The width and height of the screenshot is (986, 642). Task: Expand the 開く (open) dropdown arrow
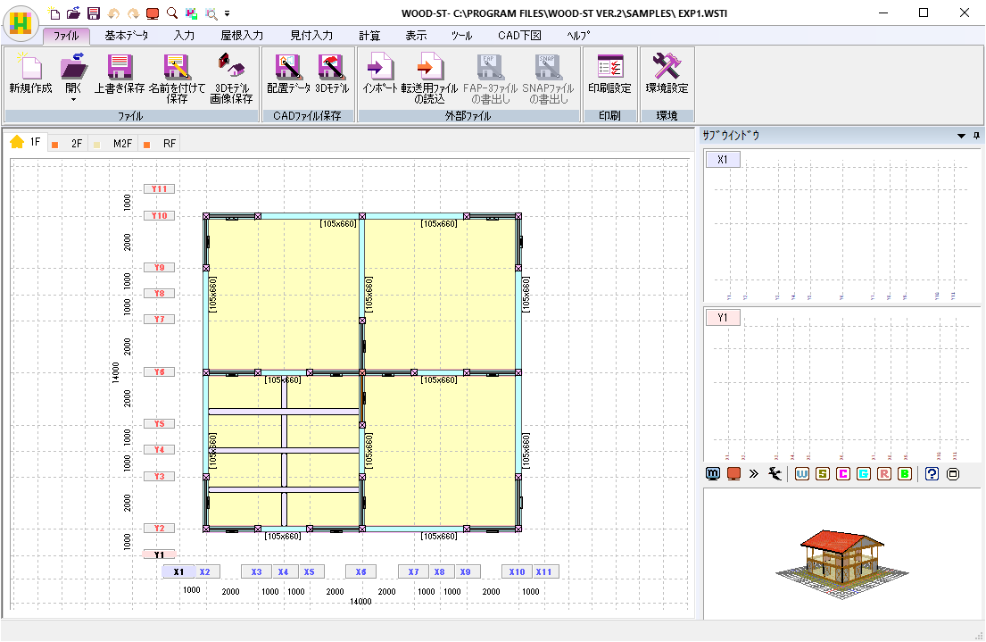(74, 99)
